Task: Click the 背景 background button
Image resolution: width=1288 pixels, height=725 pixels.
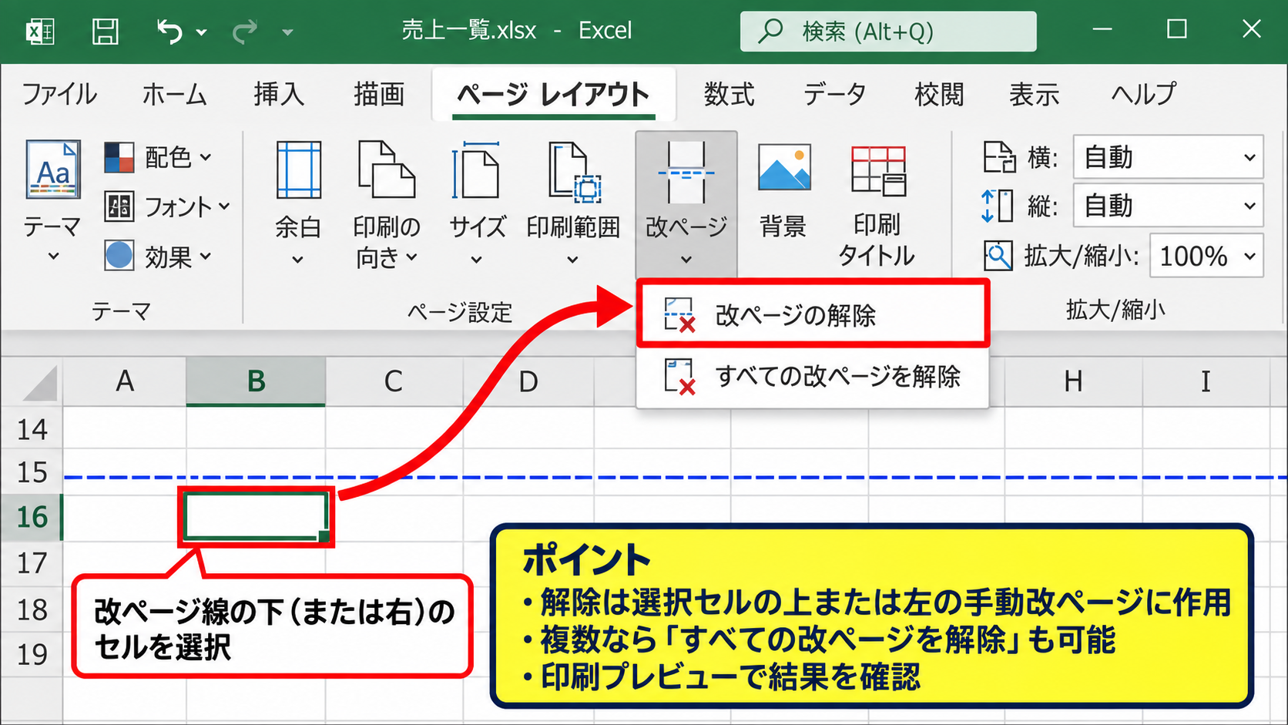Action: pos(783,193)
